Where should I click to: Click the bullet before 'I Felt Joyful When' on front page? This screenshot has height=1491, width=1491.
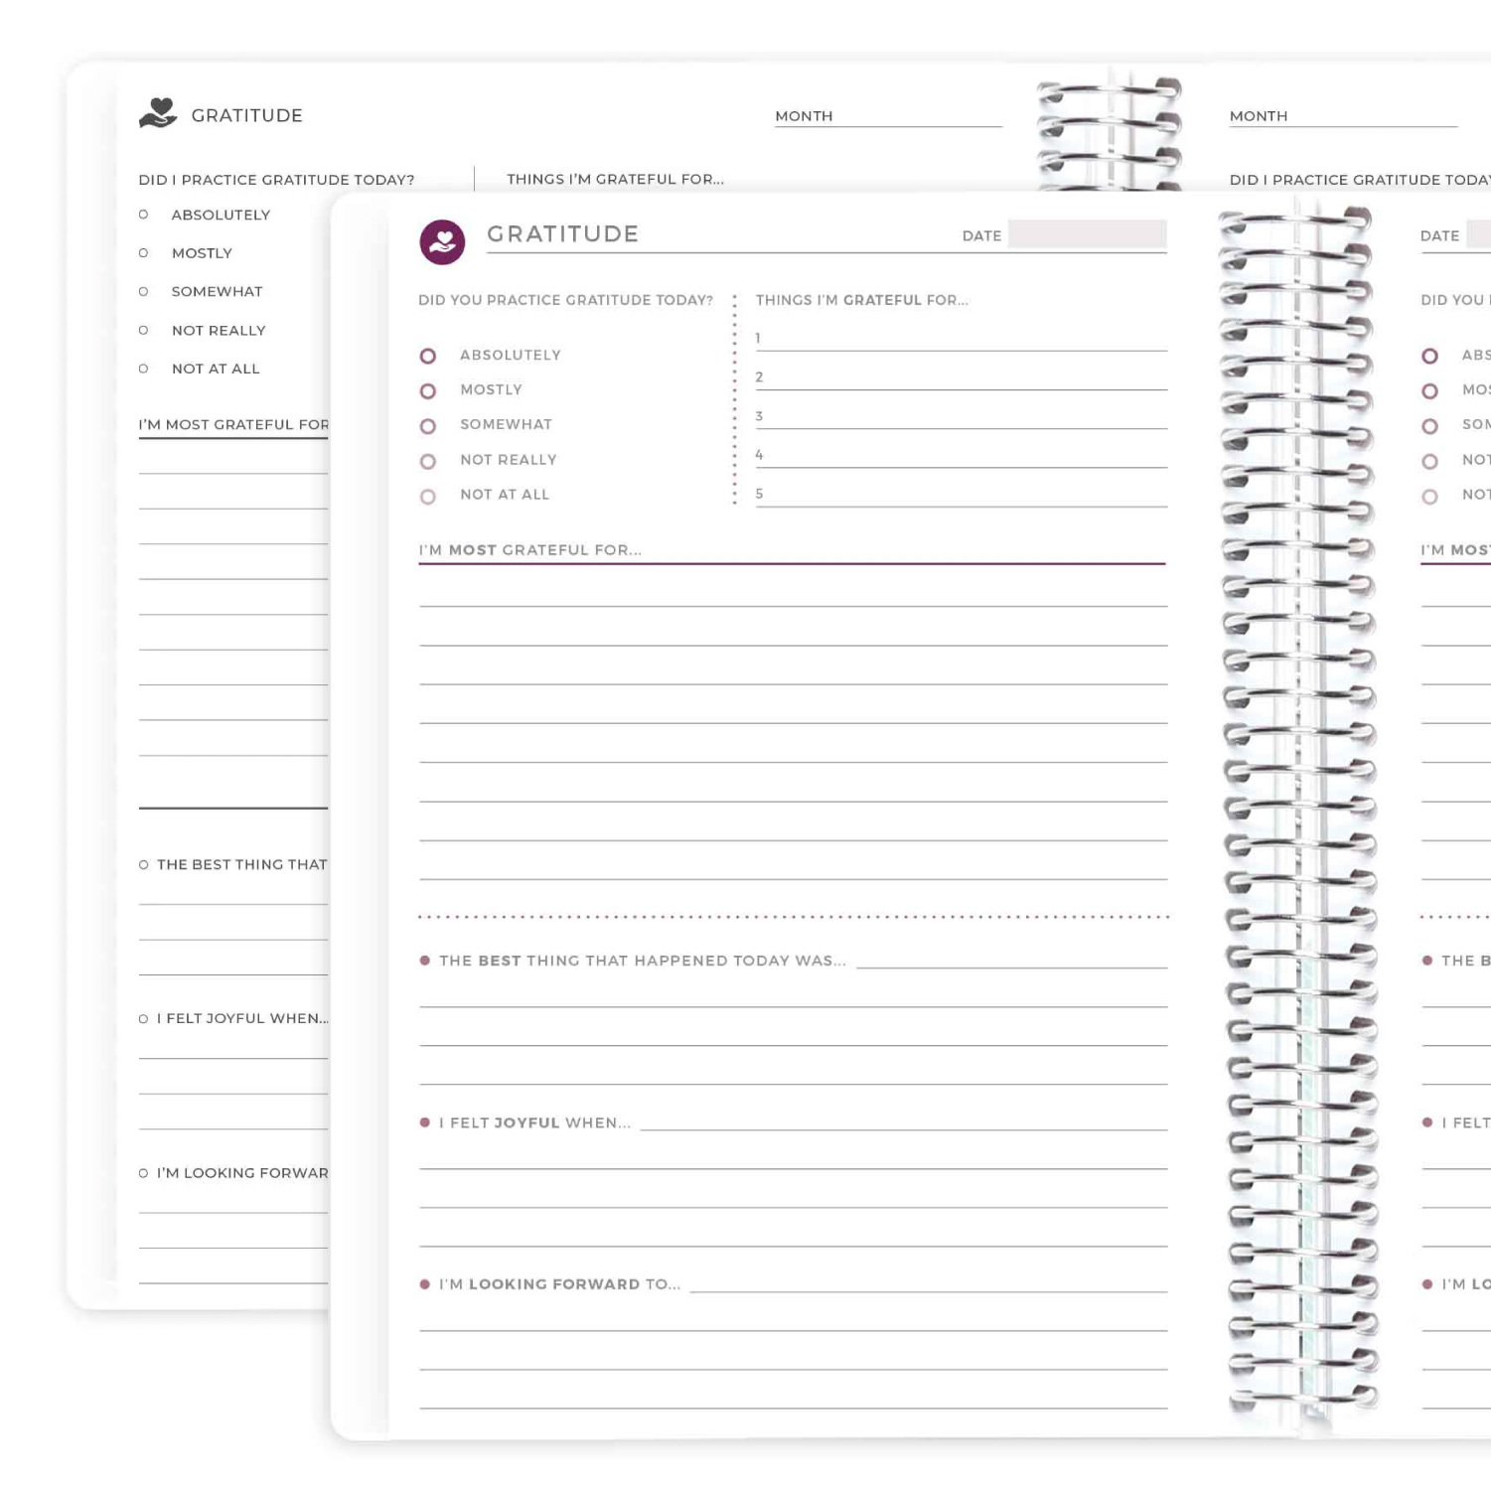point(425,1122)
